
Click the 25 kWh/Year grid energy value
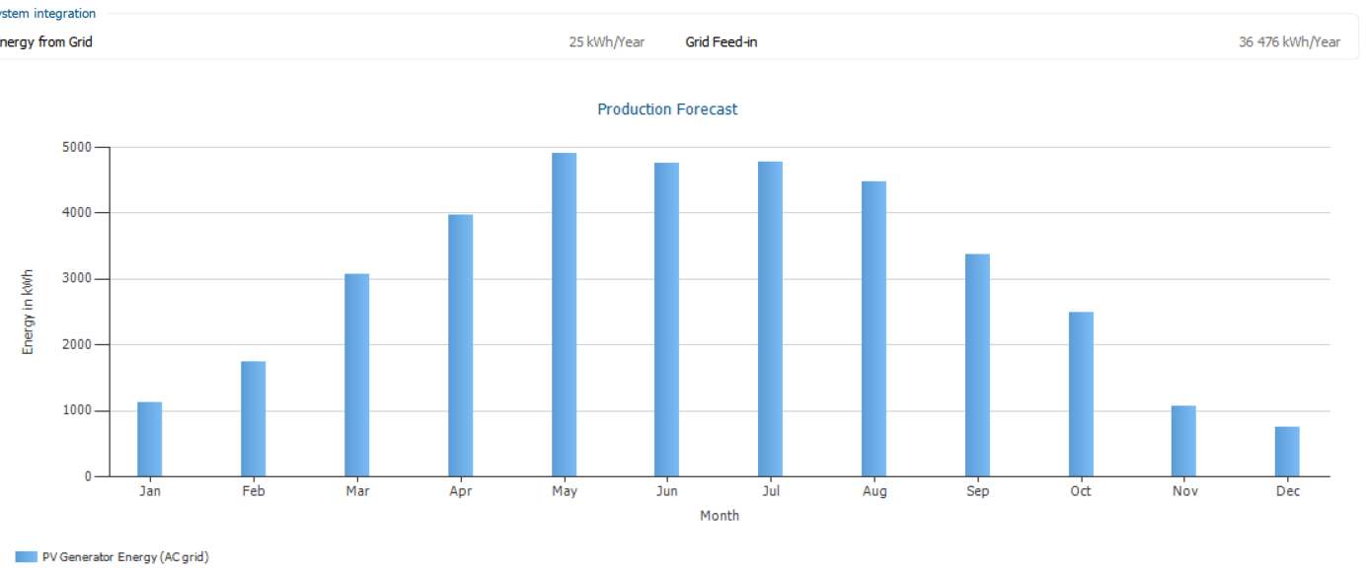[606, 42]
